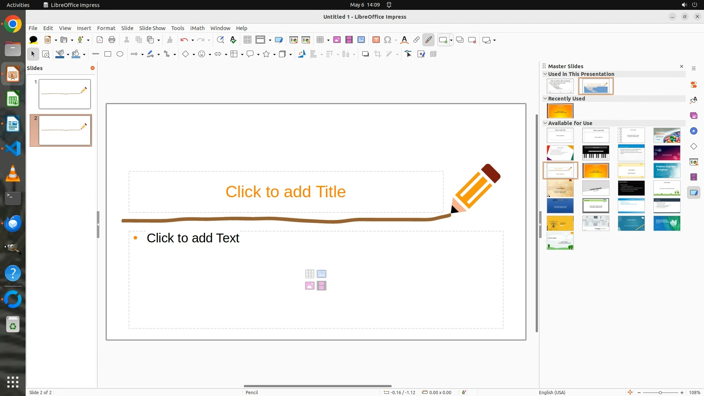
Task: Open the Zoom & Pan tool
Action: (x=46, y=54)
